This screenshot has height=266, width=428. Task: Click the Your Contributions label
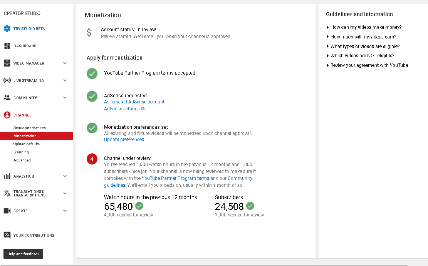pyautogui.click(x=34, y=235)
